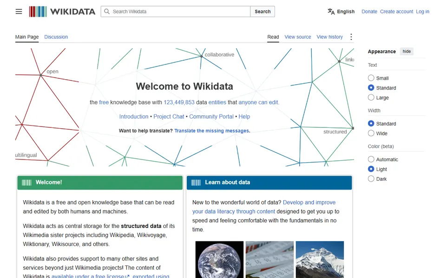Open the Community Portal link

click(211, 117)
